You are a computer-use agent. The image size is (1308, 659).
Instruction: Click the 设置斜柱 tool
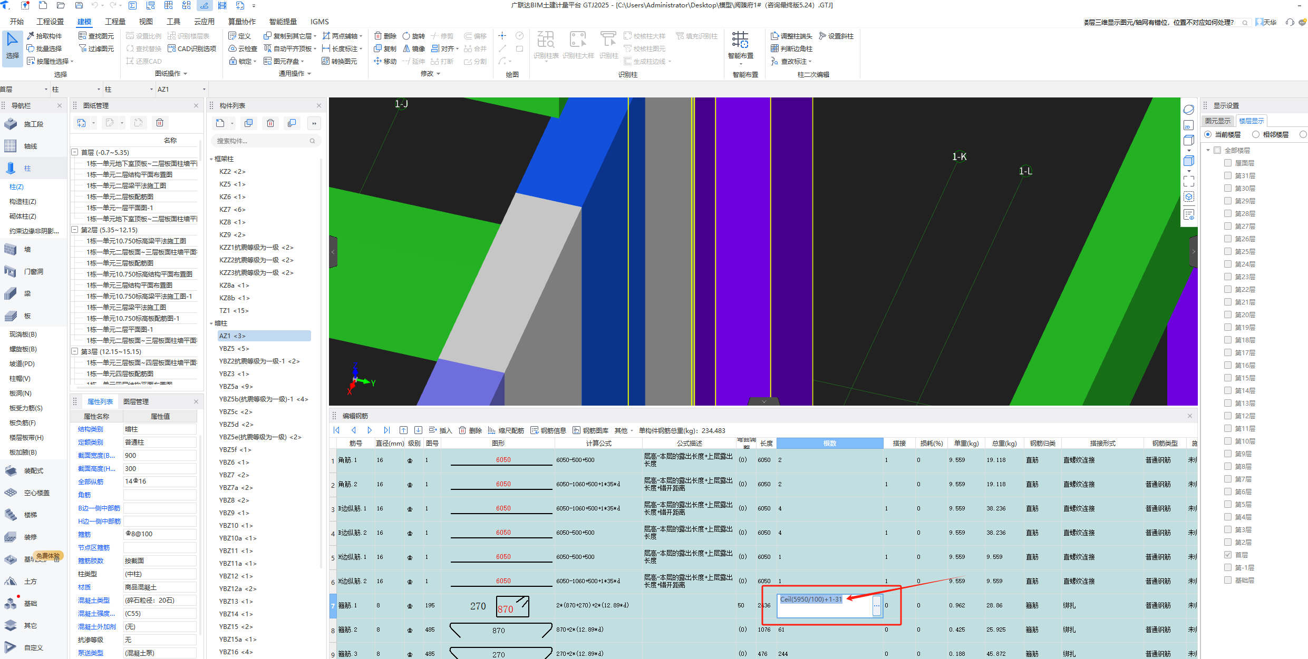point(836,36)
